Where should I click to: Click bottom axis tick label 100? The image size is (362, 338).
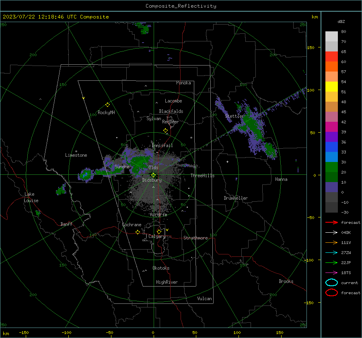[237, 332]
